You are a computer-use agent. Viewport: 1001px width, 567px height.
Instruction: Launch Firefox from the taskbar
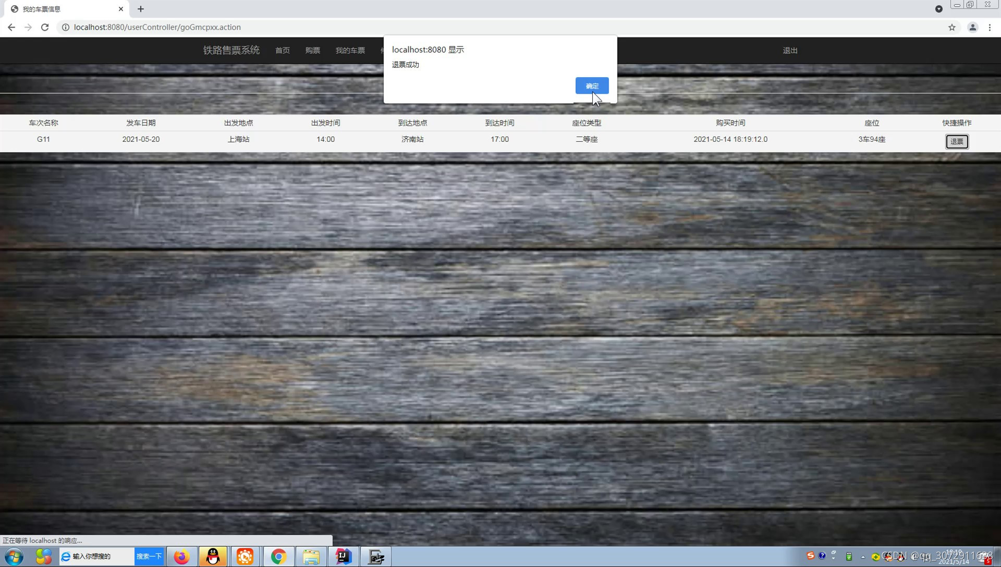(x=181, y=557)
